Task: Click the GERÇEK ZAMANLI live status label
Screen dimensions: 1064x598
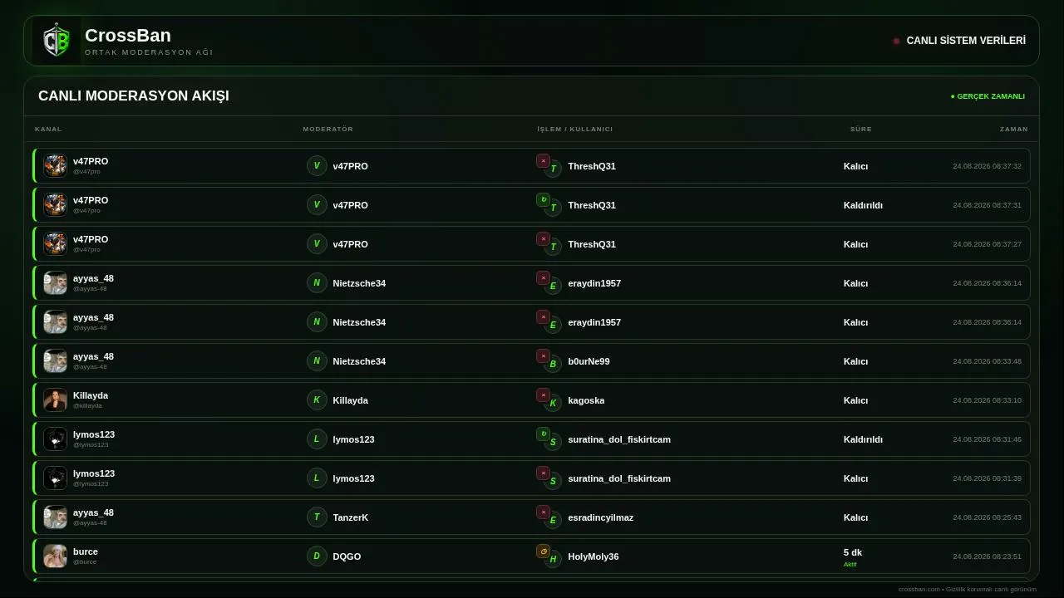Action: coord(988,96)
